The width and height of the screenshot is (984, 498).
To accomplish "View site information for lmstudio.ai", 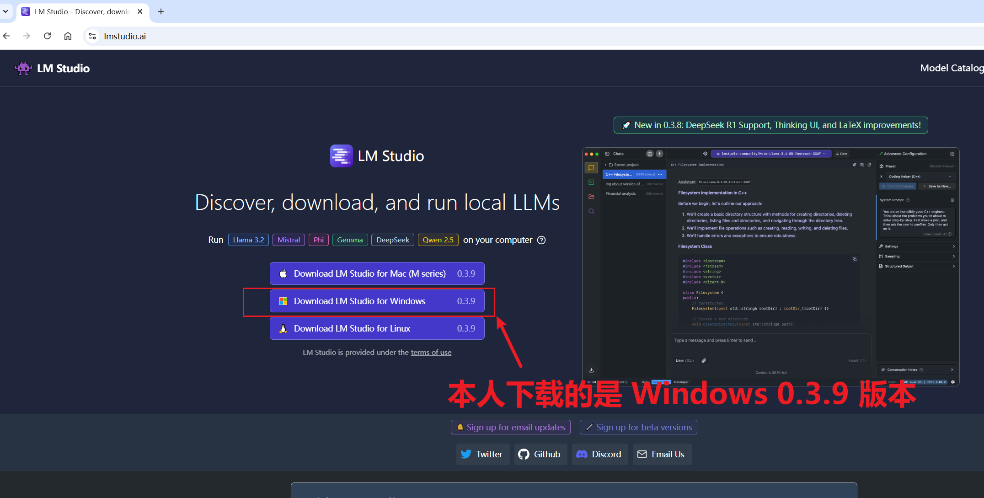I will [x=92, y=36].
